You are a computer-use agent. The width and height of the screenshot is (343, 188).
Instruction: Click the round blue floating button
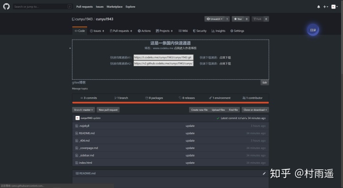pyautogui.click(x=313, y=30)
